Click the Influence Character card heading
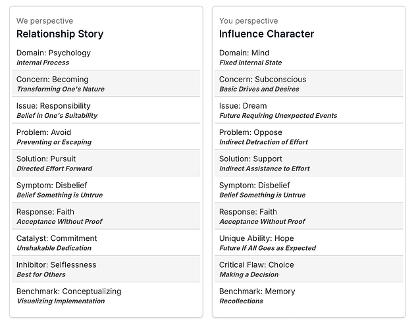416x329 pixels. click(x=267, y=34)
